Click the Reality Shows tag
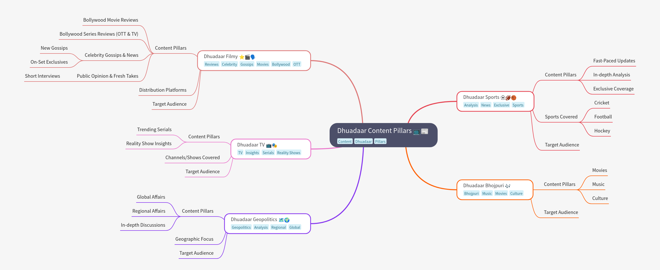 pyautogui.click(x=288, y=153)
